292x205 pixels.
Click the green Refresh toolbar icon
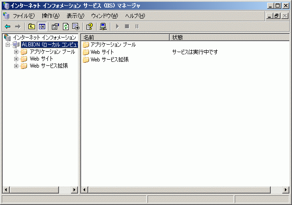[66, 27]
